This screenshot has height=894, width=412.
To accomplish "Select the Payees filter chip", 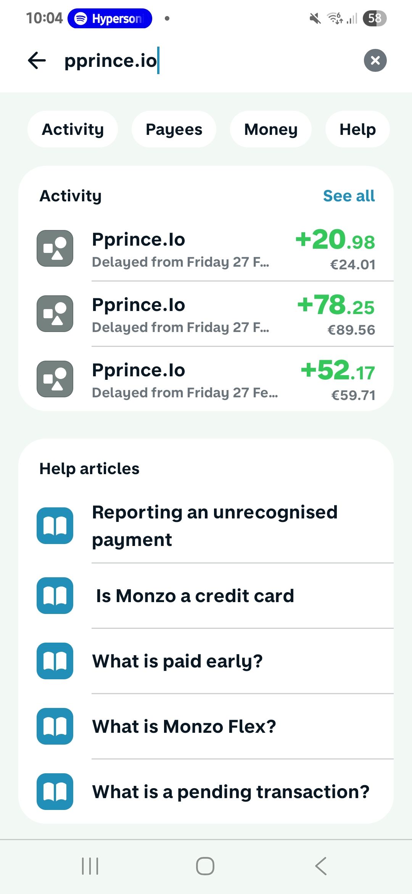I will [x=174, y=130].
